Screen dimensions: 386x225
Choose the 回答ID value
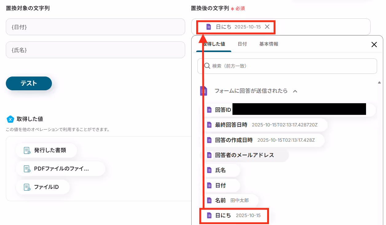click(288, 110)
